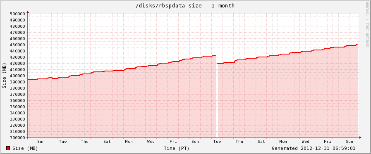
Task: Click the 400000 y-axis tick label
Action: (x=17, y=76)
